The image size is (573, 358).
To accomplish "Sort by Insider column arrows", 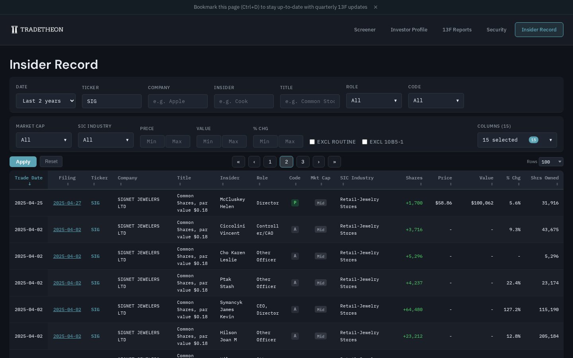I will pyautogui.click(x=223, y=184).
